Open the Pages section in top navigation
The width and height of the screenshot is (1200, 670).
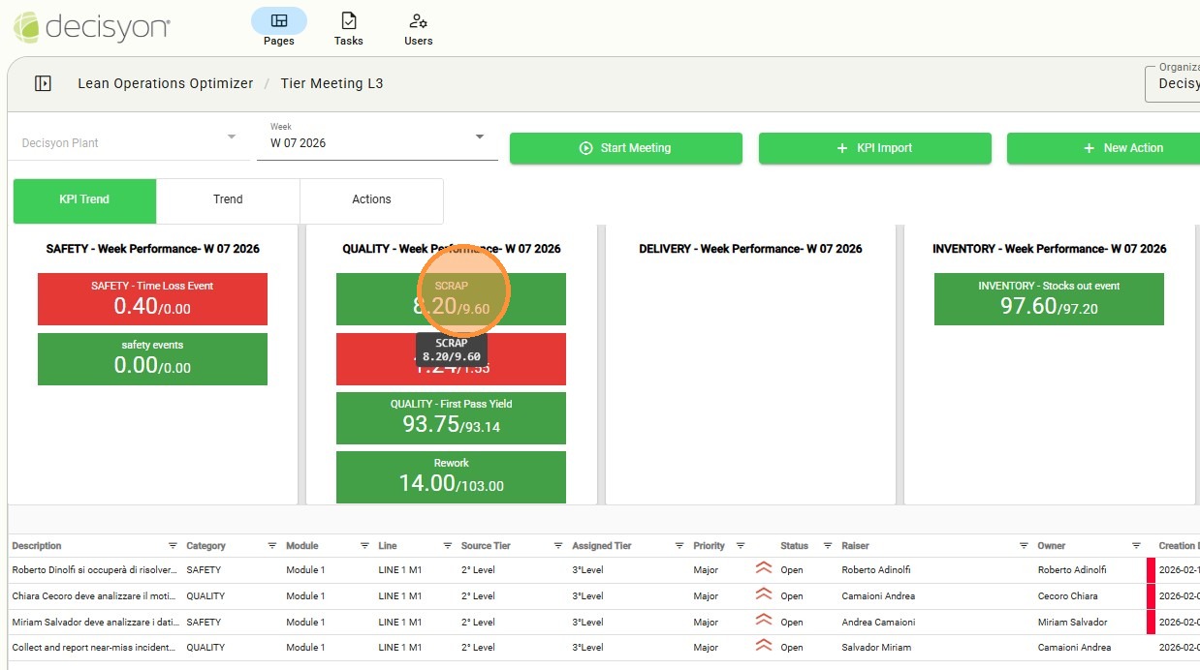278,27
